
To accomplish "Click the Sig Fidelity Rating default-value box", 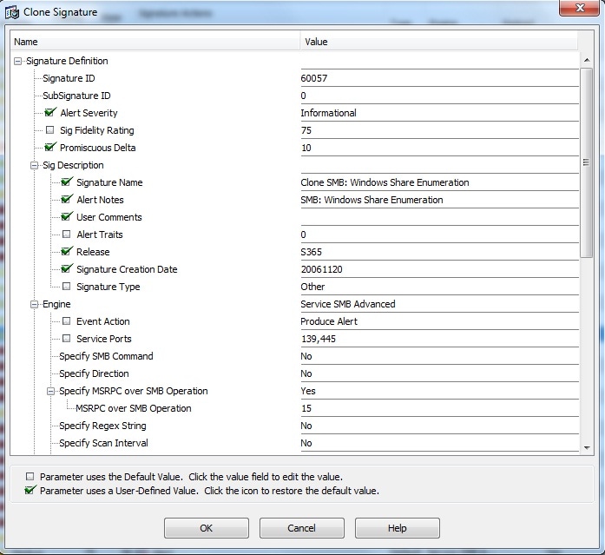I will [x=49, y=130].
